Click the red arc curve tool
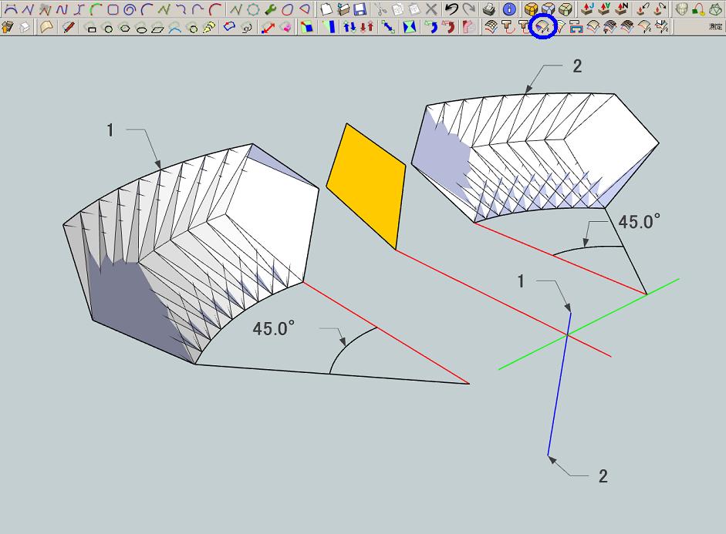This screenshot has height=534, width=726. tap(214, 8)
